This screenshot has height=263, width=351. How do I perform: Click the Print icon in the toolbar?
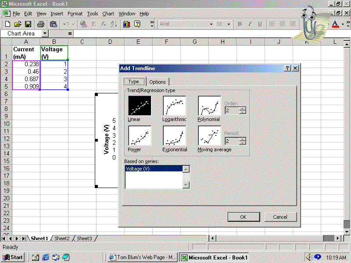tap(40, 24)
